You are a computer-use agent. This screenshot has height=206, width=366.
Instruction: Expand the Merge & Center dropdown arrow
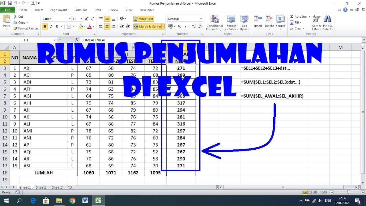(163, 27)
